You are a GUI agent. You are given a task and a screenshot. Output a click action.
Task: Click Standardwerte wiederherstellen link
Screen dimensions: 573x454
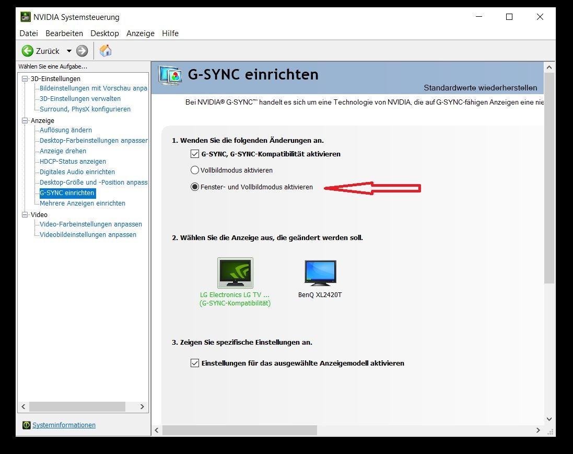480,88
